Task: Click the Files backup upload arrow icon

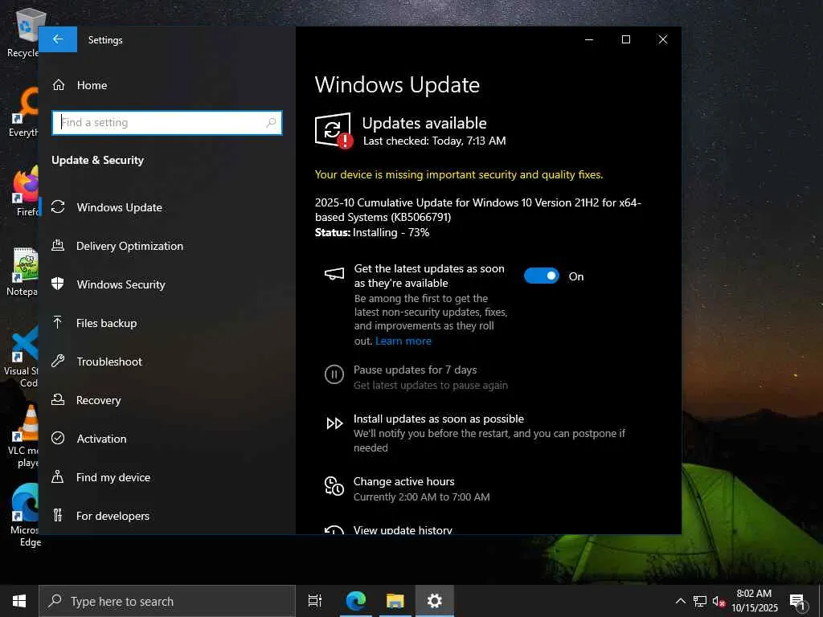Action: [58, 322]
